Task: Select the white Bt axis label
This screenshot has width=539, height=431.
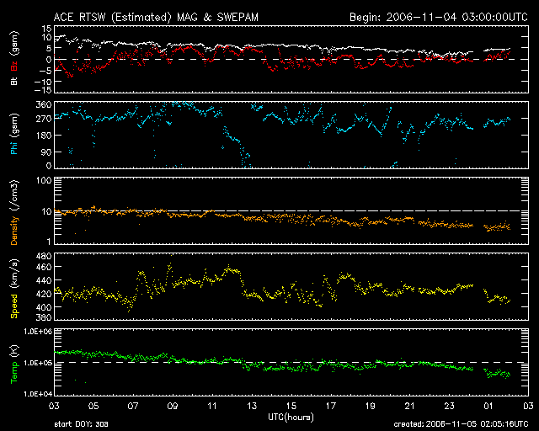Action: [13, 82]
